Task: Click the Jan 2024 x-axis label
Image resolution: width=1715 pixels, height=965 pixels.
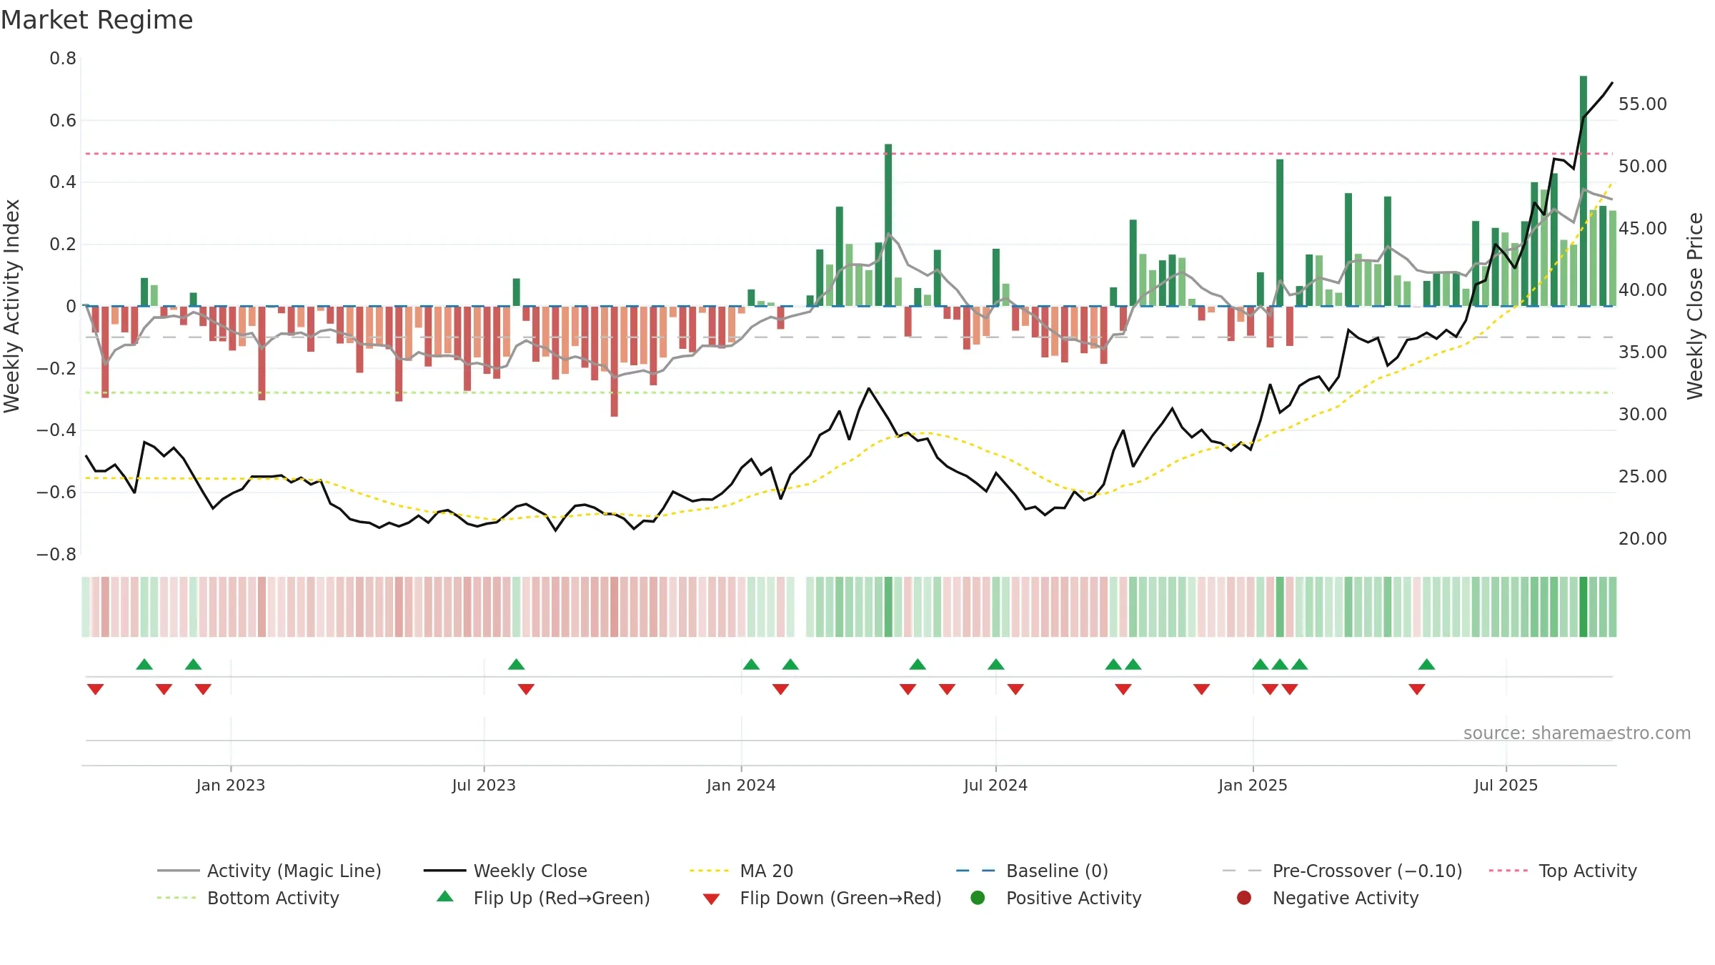Action: 741,785
